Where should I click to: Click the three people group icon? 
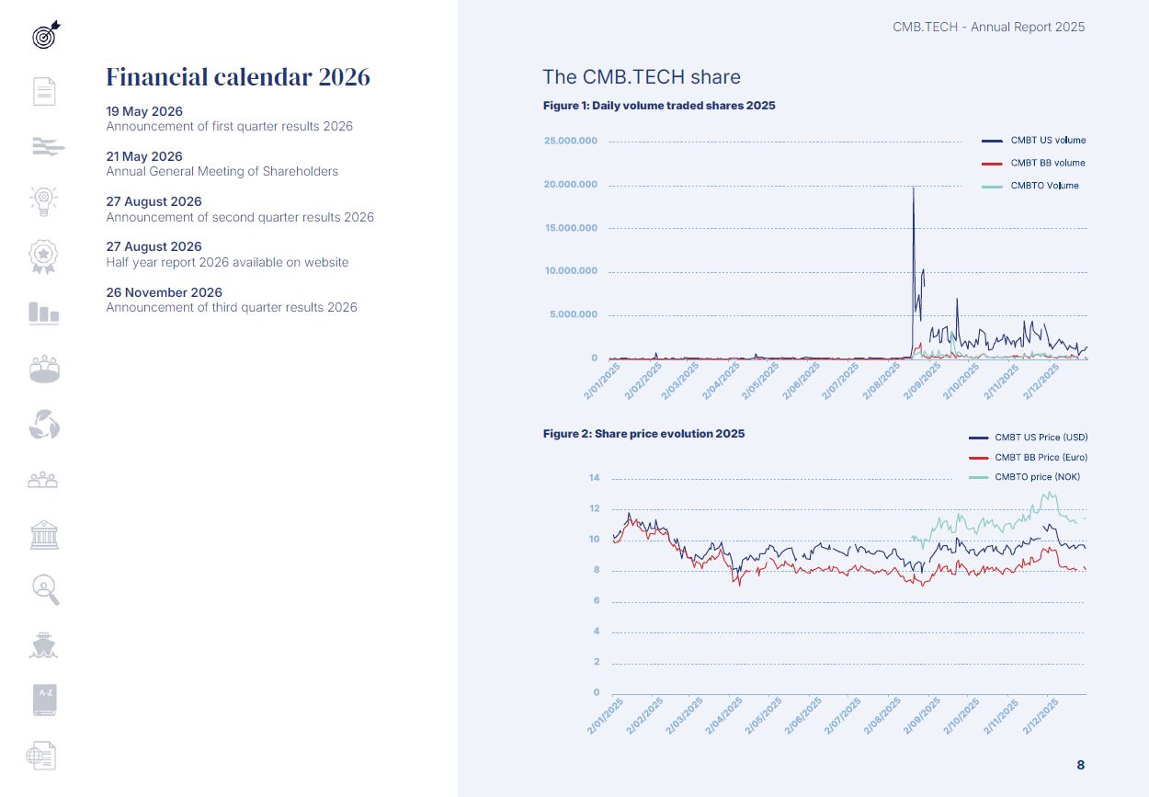pyautogui.click(x=43, y=479)
